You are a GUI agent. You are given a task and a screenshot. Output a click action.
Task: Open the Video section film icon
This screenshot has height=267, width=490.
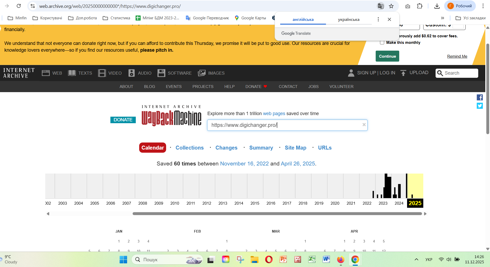[102, 73]
